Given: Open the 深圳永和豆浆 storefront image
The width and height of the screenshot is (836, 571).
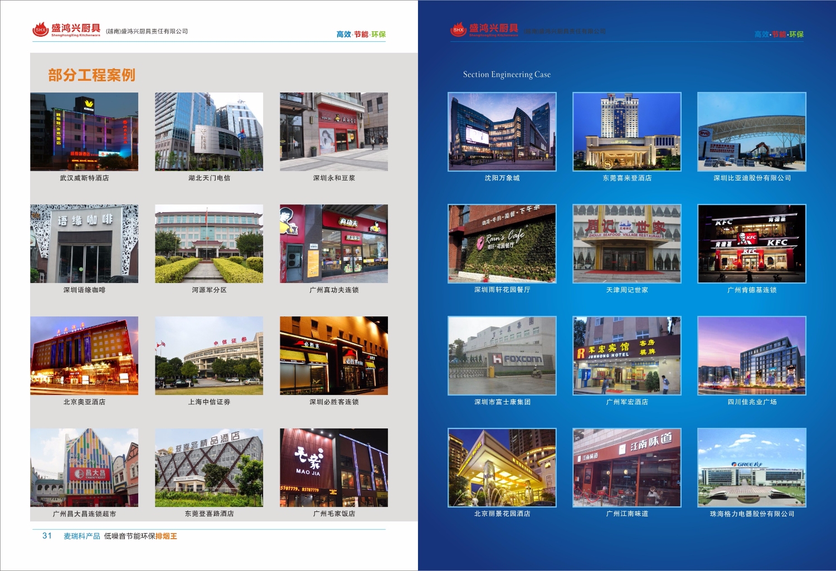Looking at the screenshot, I should [334, 131].
